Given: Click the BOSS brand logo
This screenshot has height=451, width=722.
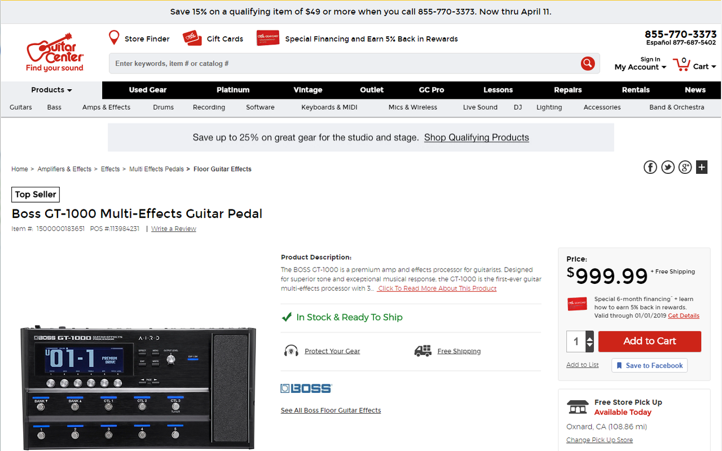Looking at the screenshot, I should coord(306,388).
